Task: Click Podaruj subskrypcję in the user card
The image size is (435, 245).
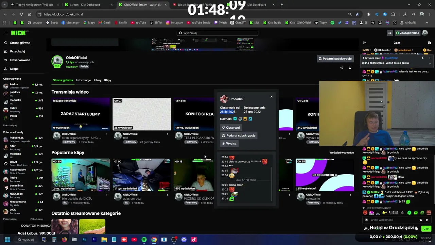Action: [239, 135]
